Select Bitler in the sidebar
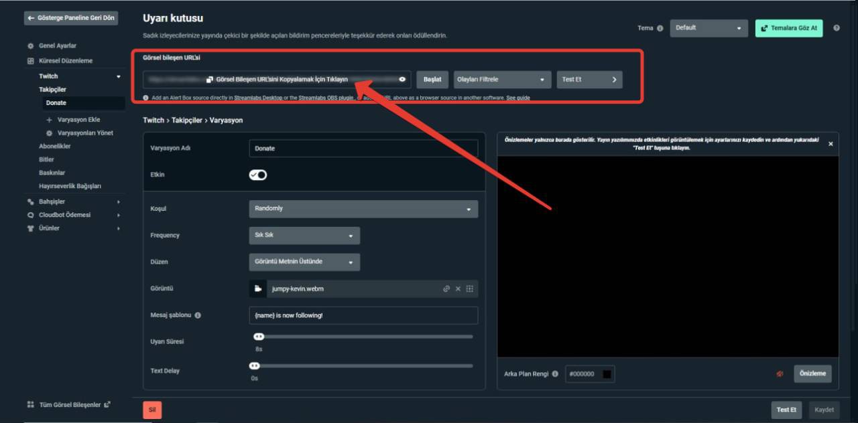Image resolution: width=858 pixels, height=423 pixels. tap(46, 160)
